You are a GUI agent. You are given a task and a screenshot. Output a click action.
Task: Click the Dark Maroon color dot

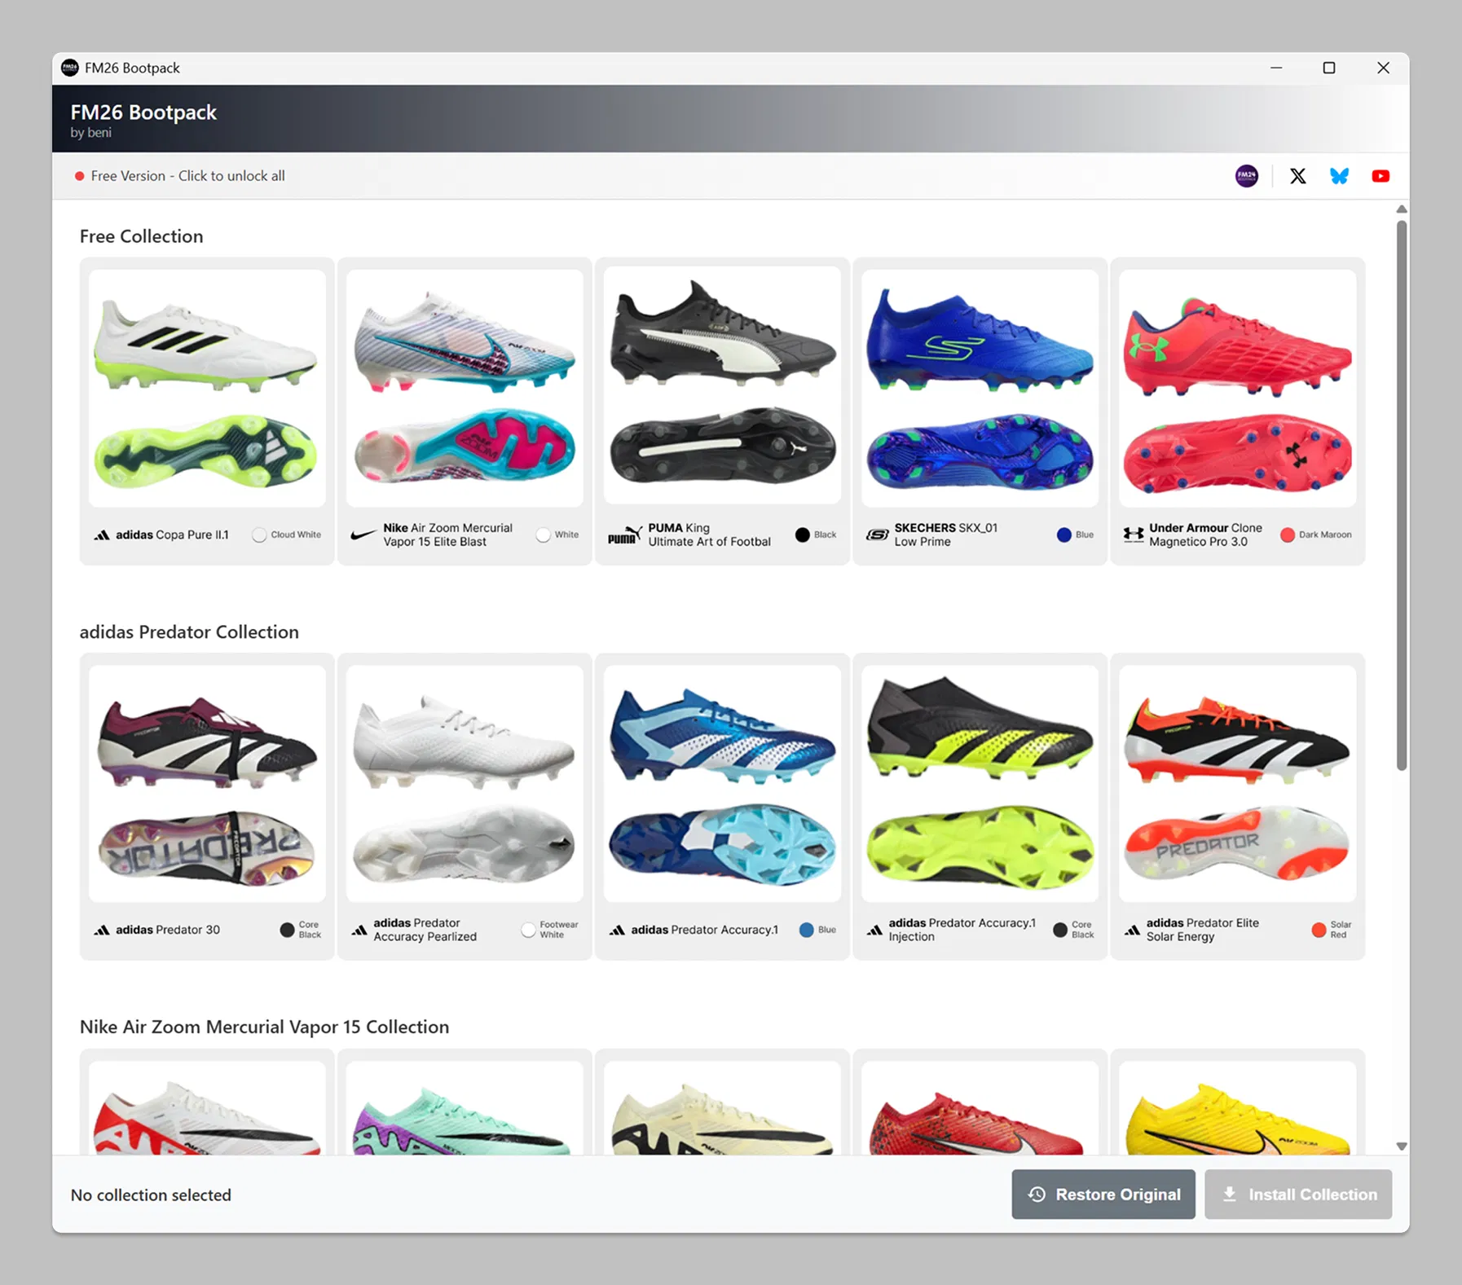point(1287,535)
